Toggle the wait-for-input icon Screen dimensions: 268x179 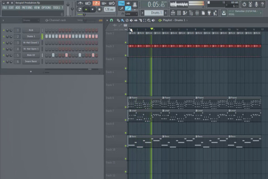(x=88, y=3)
